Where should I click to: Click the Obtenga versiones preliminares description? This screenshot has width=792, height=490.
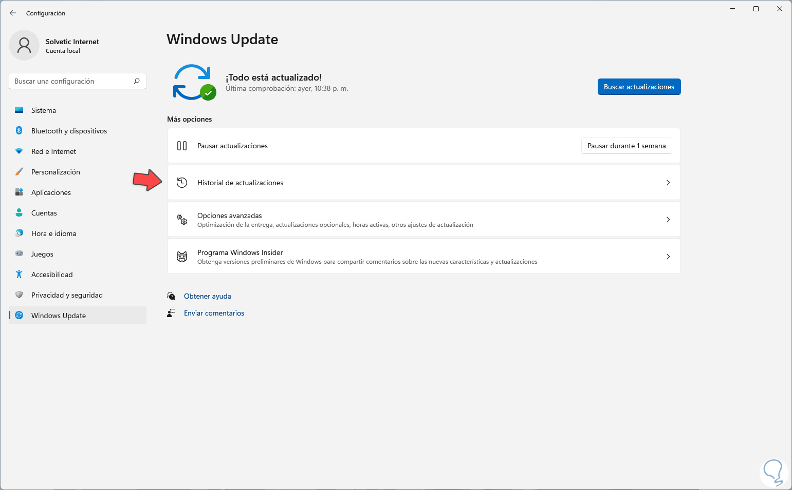pos(367,262)
